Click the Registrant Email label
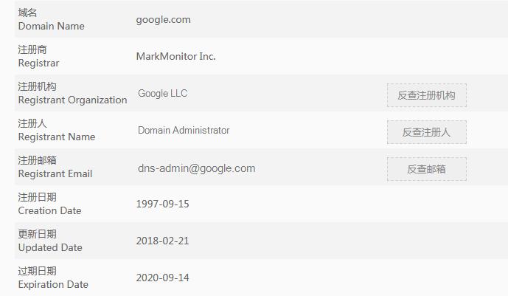 (55, 174)
